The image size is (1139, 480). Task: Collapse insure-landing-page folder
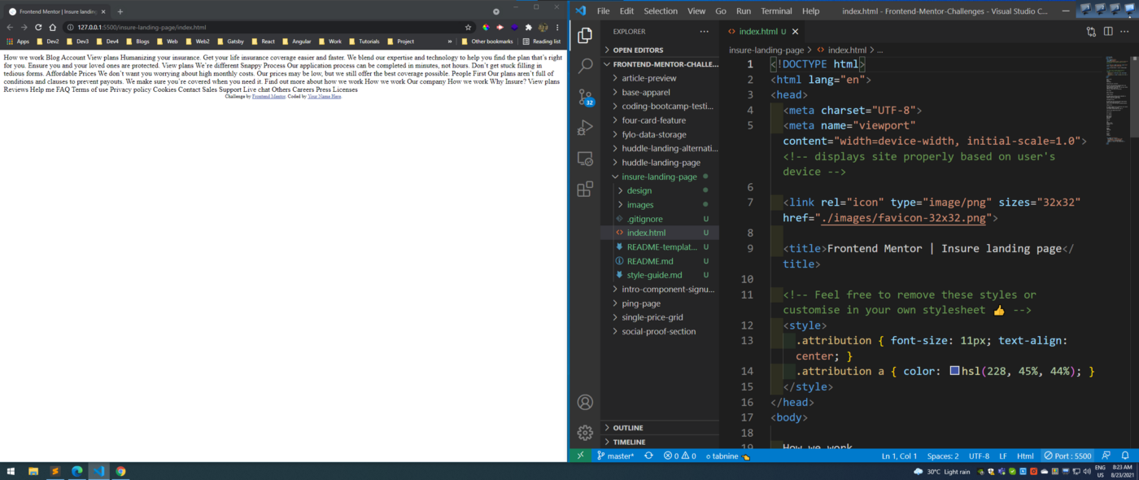pos(660,177)
